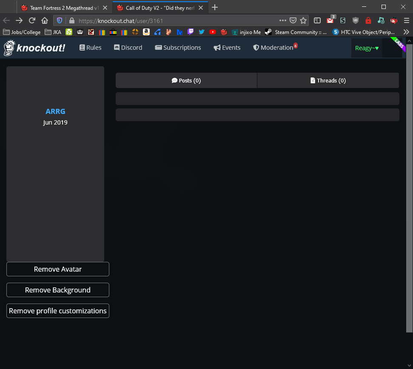Open the blue N bookmark icon
The image size is (413, 369).
click(x=179, y=32)
